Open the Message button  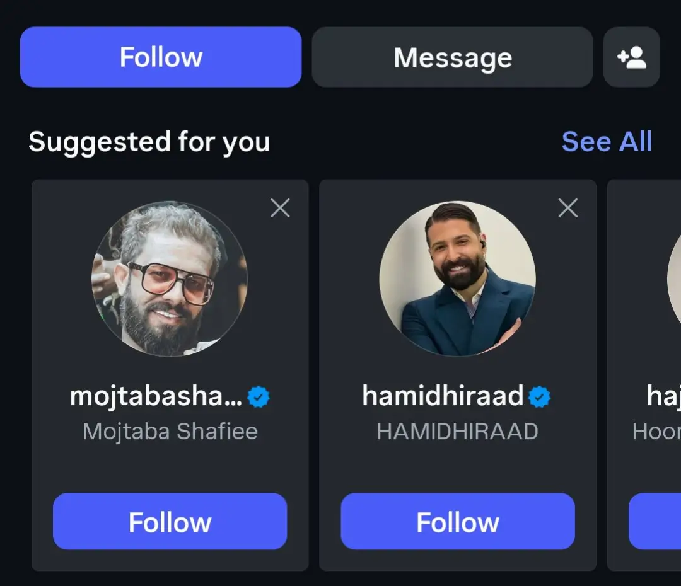tap(452, 57)
